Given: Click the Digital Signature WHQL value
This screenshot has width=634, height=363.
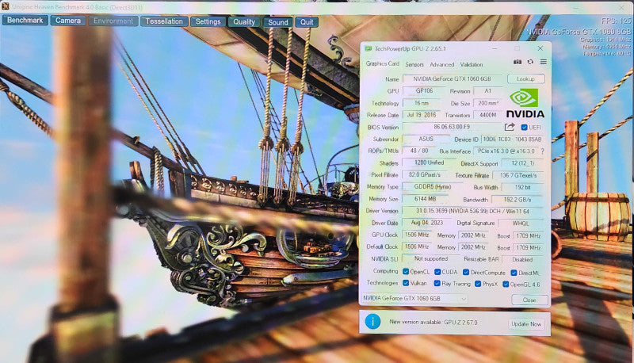Looking at the screenshot, I should 521,224.
